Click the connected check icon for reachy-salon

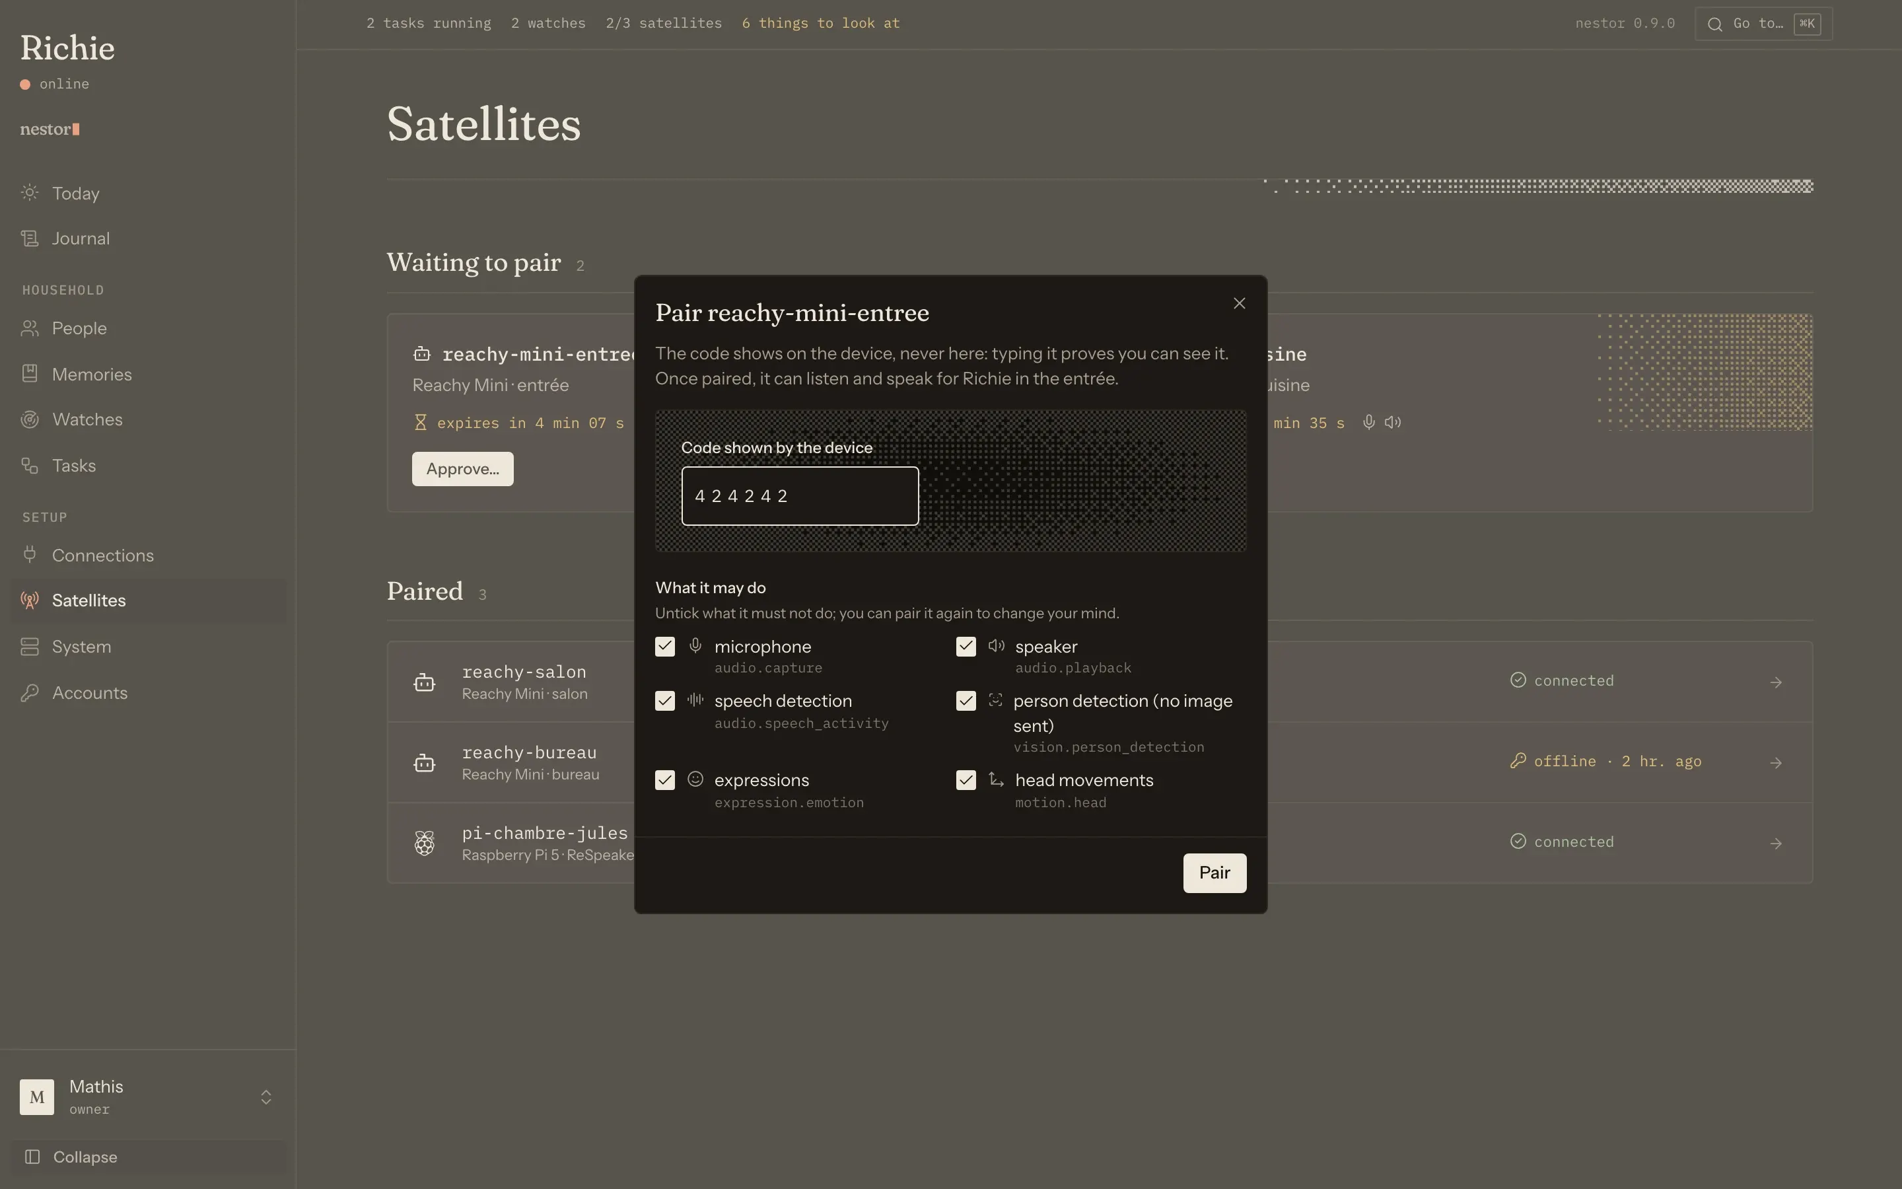1518,680
